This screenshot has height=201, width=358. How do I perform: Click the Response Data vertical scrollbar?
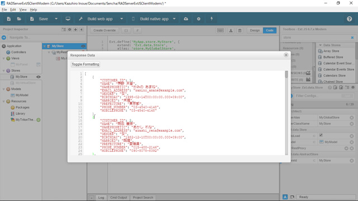[286, 113]
